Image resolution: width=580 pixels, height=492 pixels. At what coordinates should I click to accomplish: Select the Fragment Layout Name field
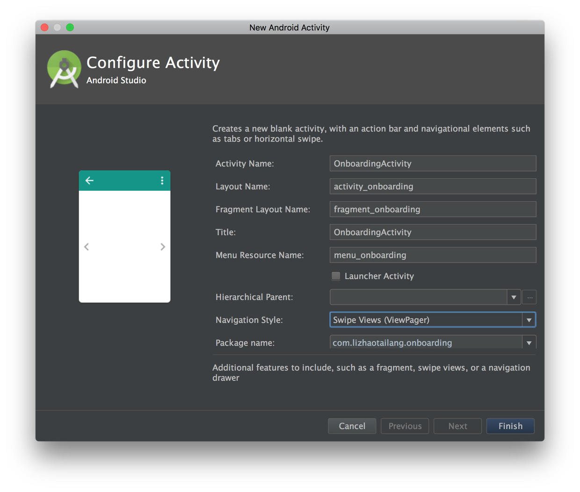pyautogui.click(x=433, y=210)
